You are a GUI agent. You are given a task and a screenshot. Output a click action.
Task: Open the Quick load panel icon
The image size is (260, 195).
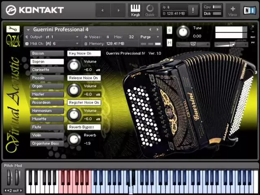coord(150,10)
